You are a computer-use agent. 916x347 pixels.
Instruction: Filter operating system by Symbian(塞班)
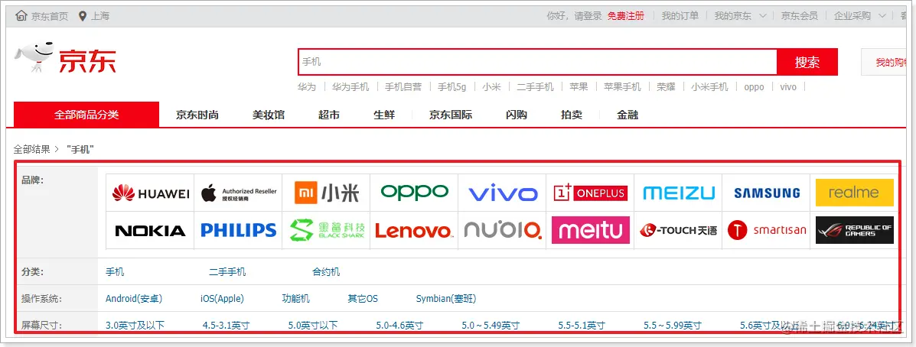(446, 299)
